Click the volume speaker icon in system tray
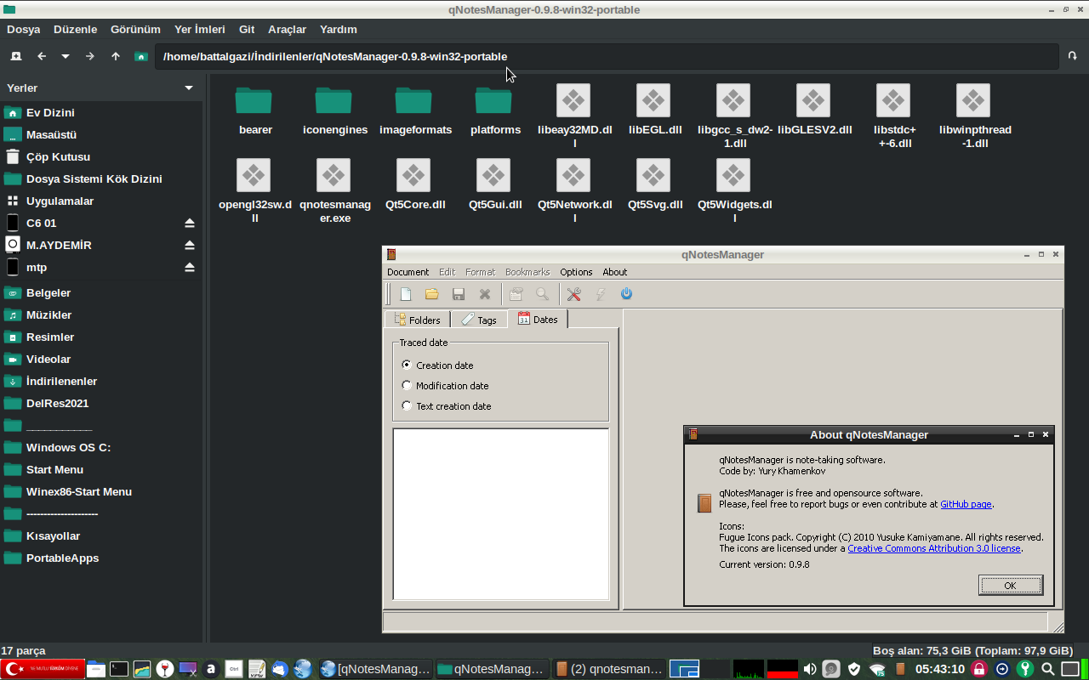This screenshot has height=680, width=1089. tap(810, 669)
